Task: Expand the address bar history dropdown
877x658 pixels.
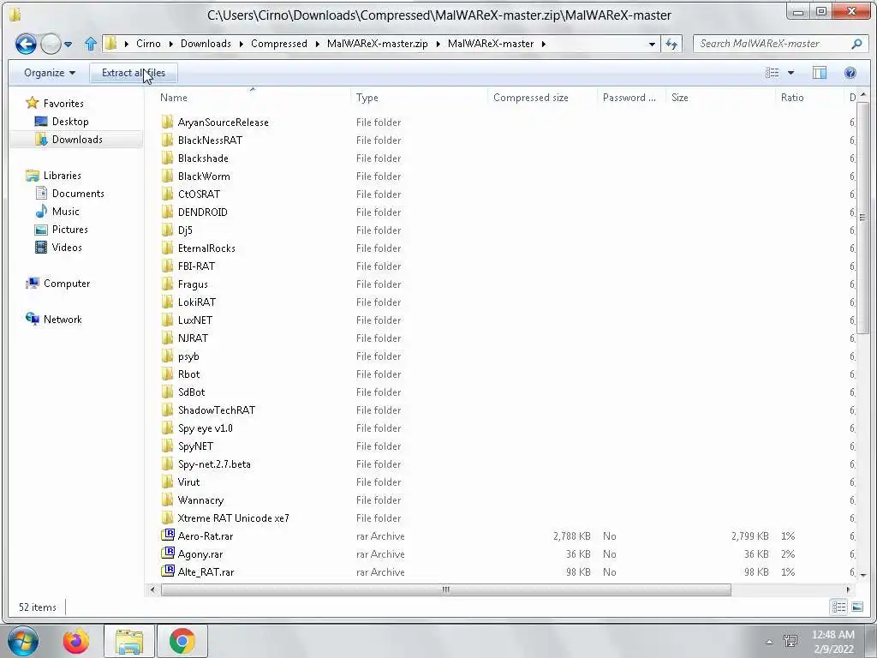Action: click(x=652, y=44)
